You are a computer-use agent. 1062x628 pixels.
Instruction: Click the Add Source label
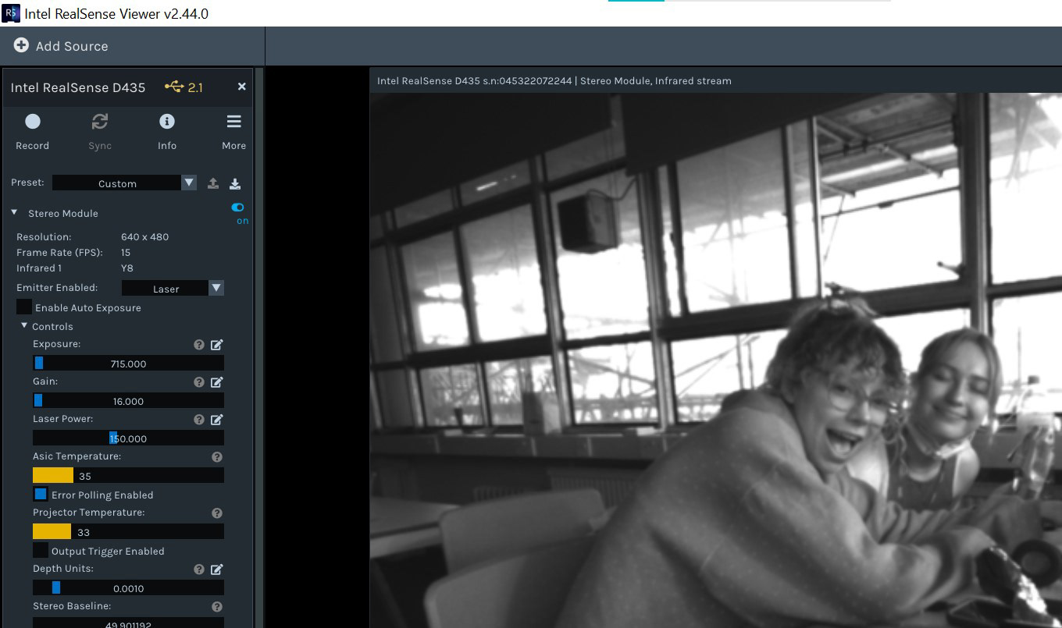pos(72,46)
